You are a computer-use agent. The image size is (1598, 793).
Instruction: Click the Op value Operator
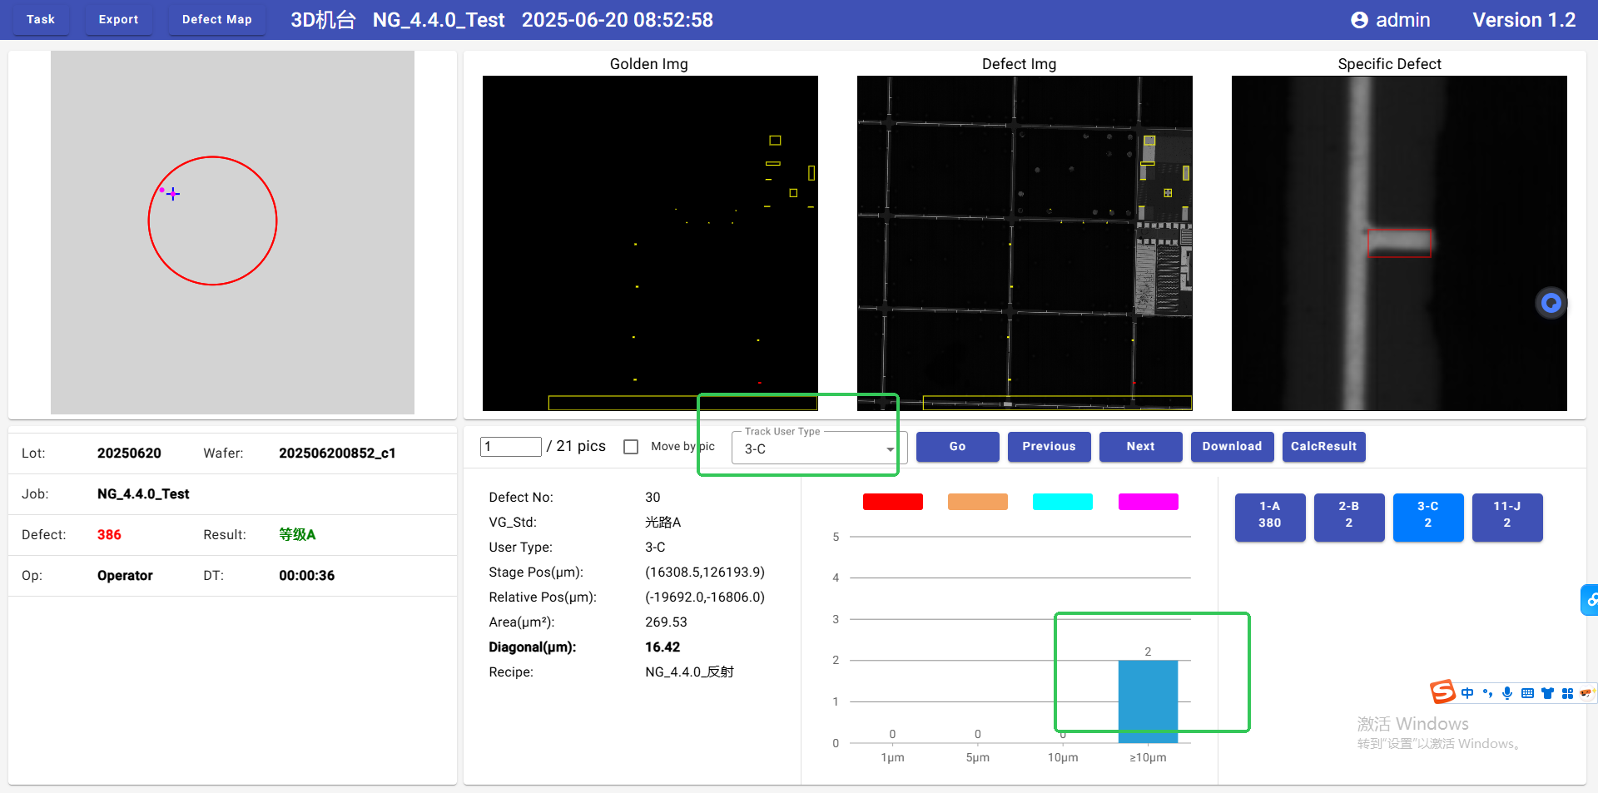tap(125, 575)
